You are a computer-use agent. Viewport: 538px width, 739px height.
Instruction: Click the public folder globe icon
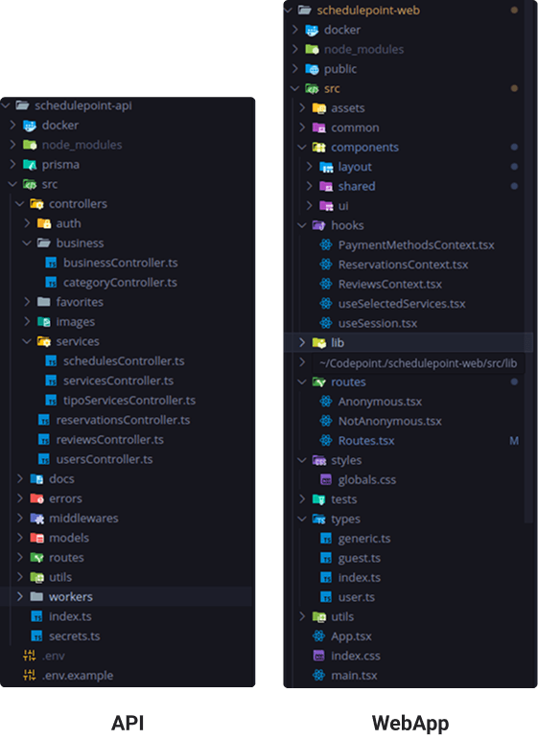click(x=312, y=69)
